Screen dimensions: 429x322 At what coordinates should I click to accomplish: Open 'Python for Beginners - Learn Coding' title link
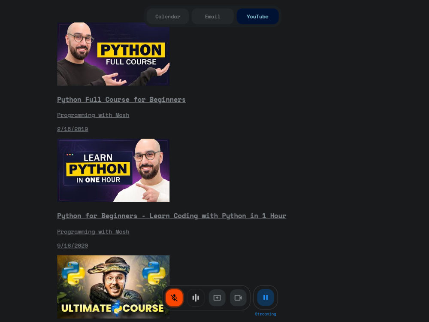point(172,216)
